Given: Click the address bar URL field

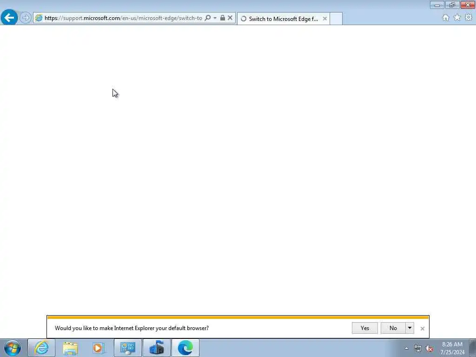Looking at the screenshot, I should tap(123, 18).
